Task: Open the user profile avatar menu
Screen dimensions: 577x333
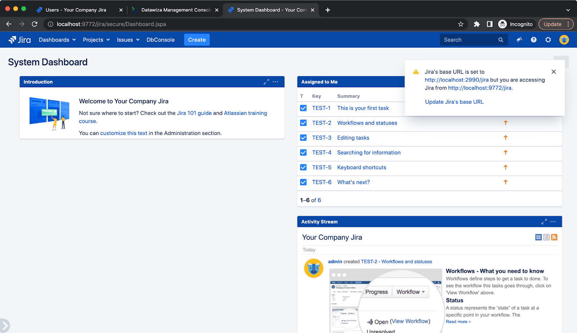Action: (x=564, y=40)
